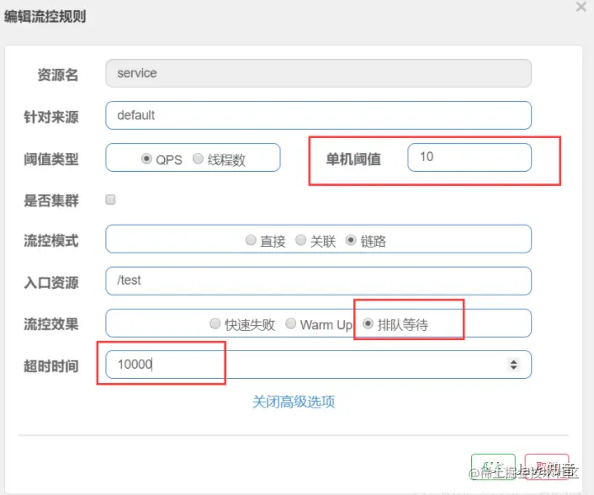594x495 pixels.
Task: Choose 直接 flow control mode
Action: click(x=251, y=240)
